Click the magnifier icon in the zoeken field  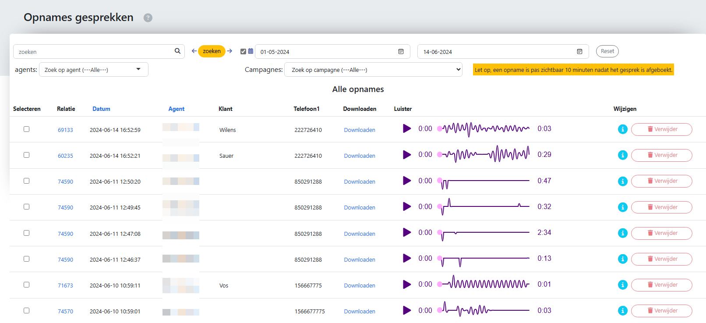point(177,51)
